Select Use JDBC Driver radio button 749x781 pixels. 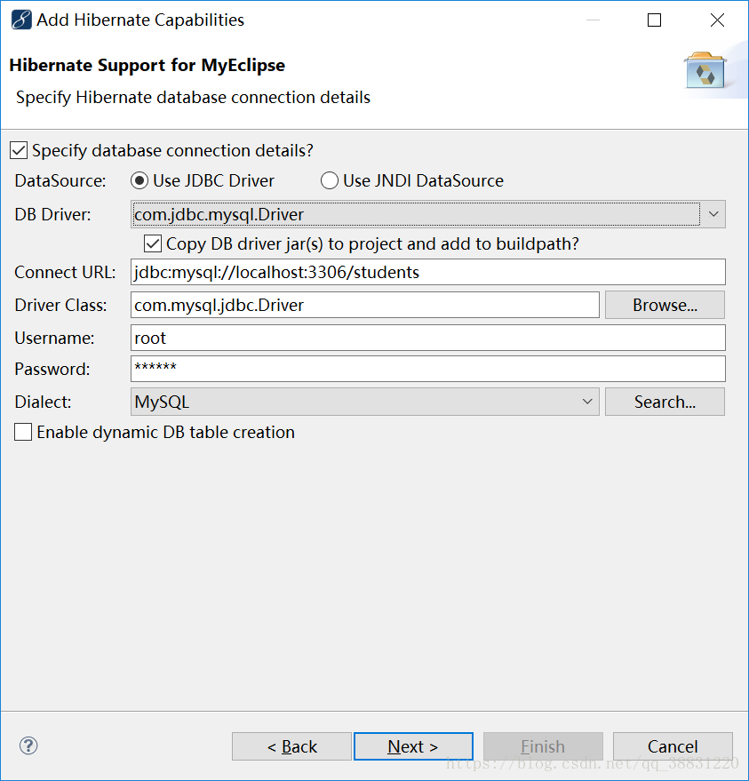(139, 180)
